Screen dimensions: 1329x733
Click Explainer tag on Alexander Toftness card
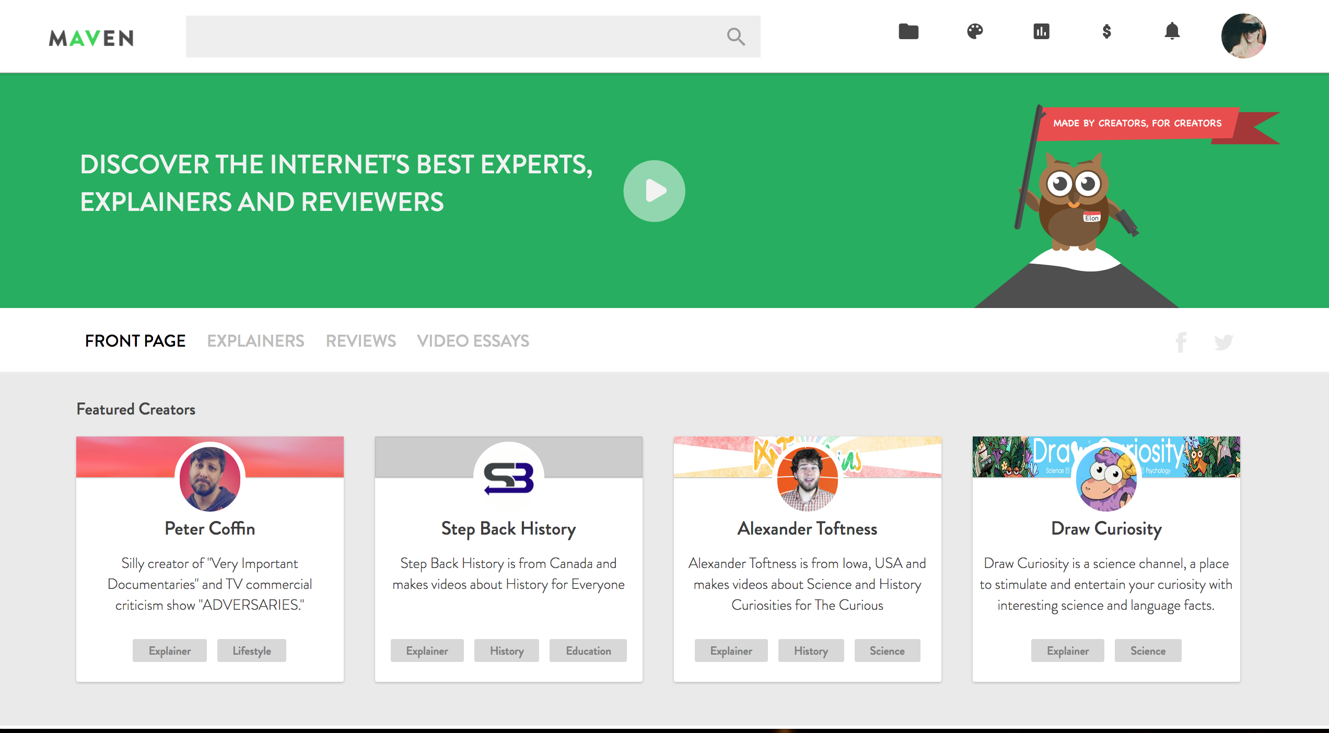point(731,651)
